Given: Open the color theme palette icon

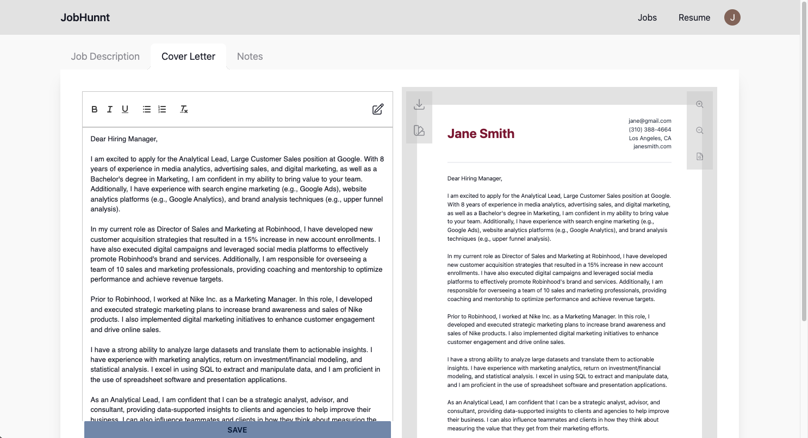Looking at the screenshot, I should (419, 130).
